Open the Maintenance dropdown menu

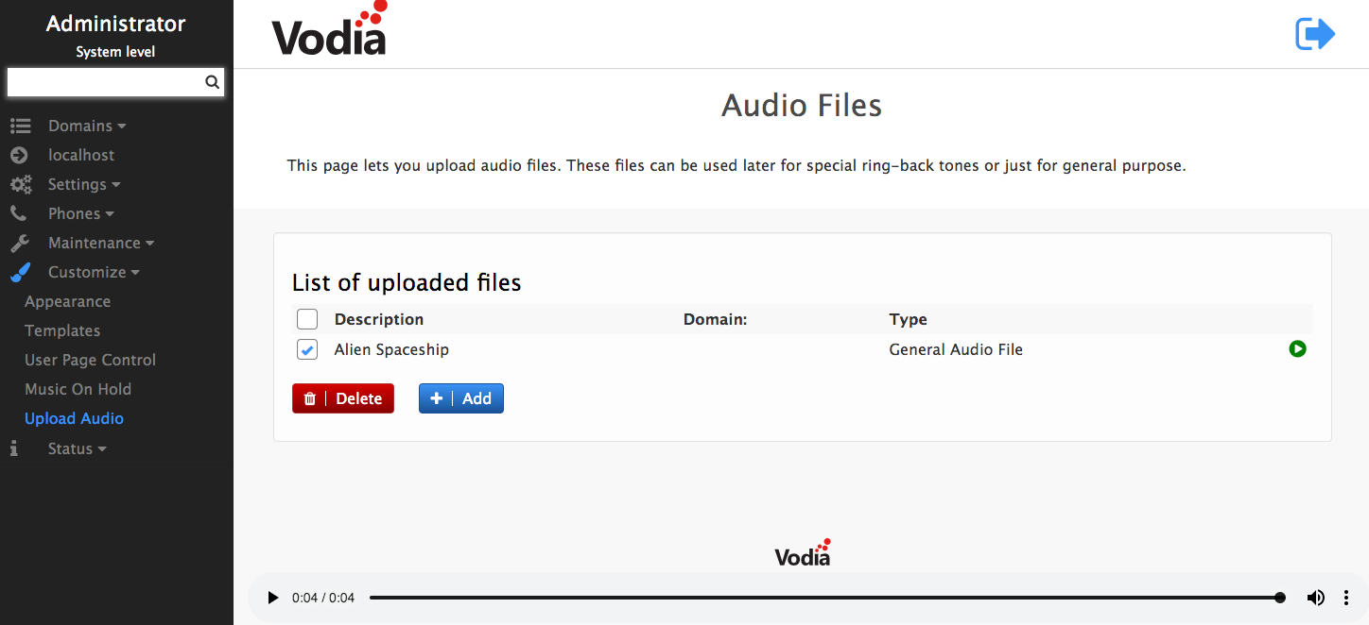tap(100, 243)
